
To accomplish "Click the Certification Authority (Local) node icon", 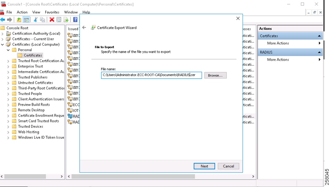I will point(8,33).
